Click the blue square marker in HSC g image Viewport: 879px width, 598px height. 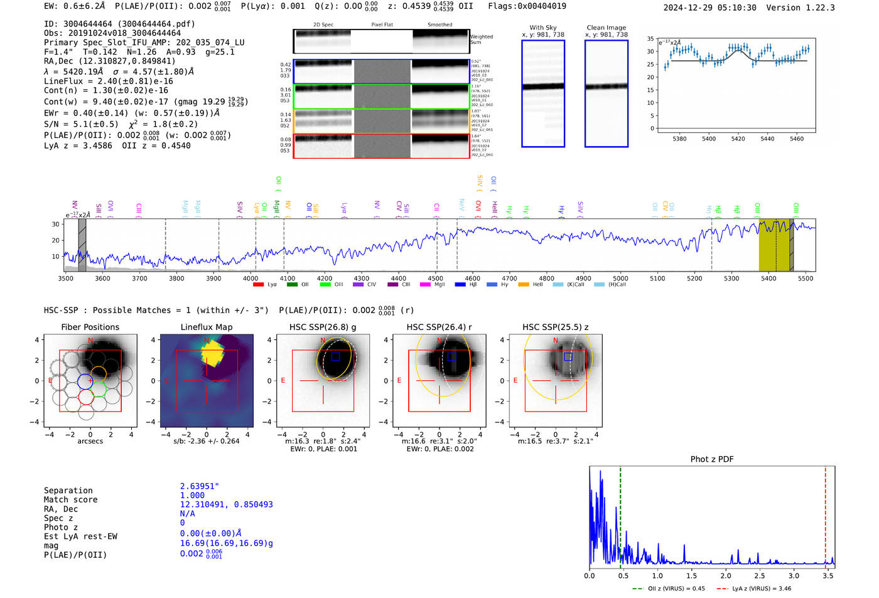click(x=335, y=356)
